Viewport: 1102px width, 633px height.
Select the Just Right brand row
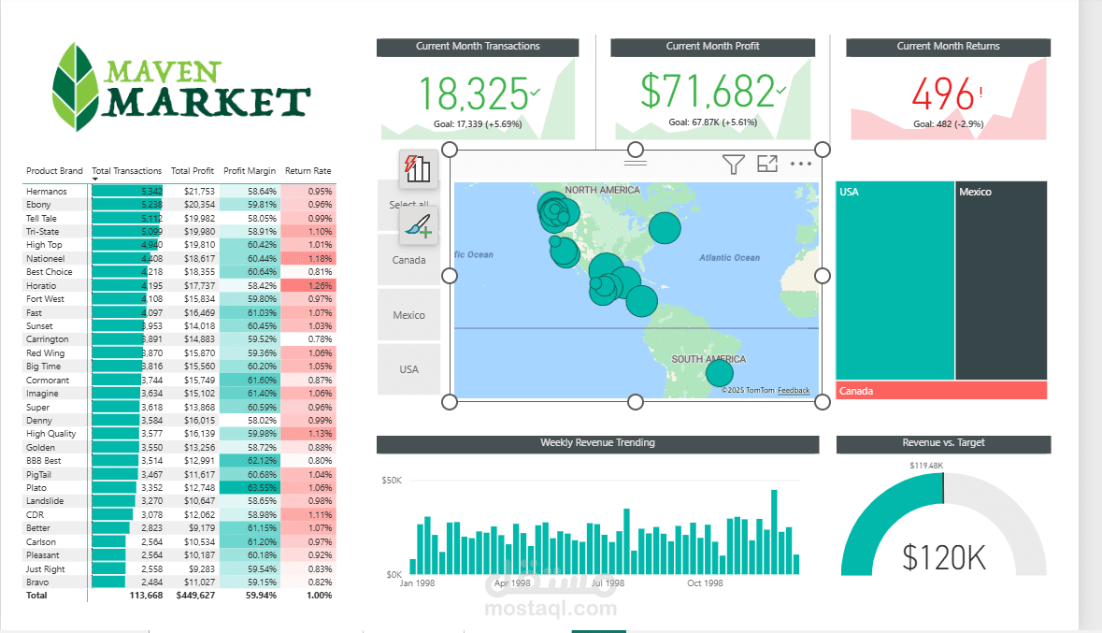pyautogui.click(x=179, y=569)
